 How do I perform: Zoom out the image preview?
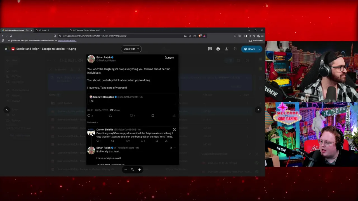[126, 169]
